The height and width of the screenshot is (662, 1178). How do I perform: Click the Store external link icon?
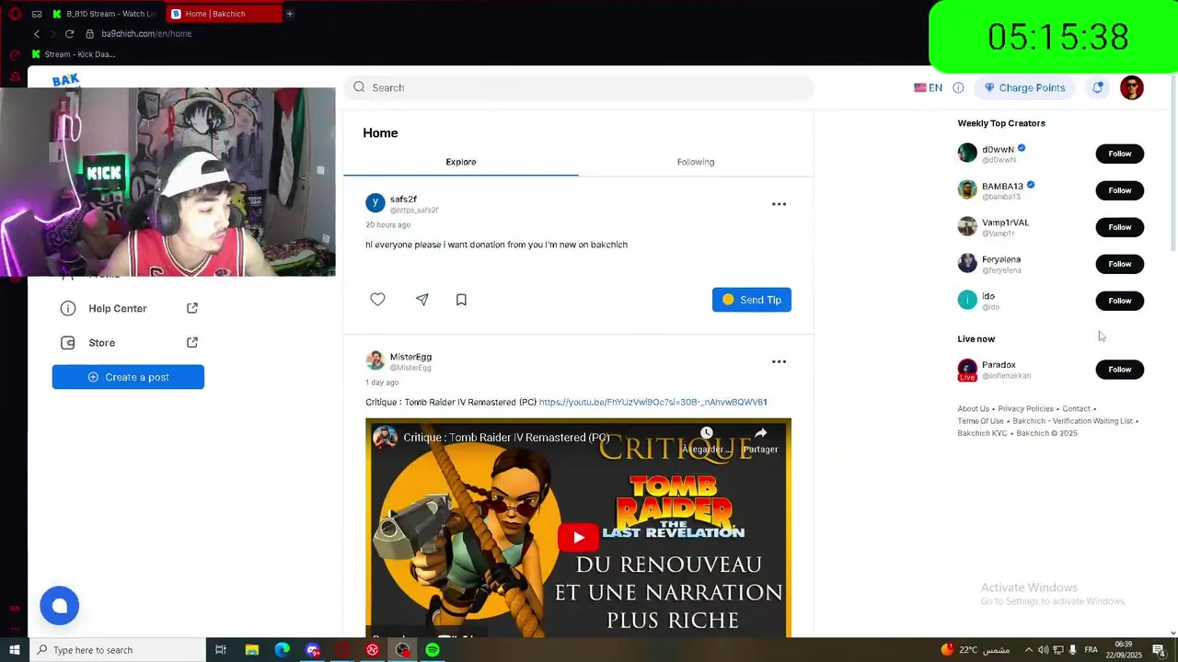click(192, 342)
